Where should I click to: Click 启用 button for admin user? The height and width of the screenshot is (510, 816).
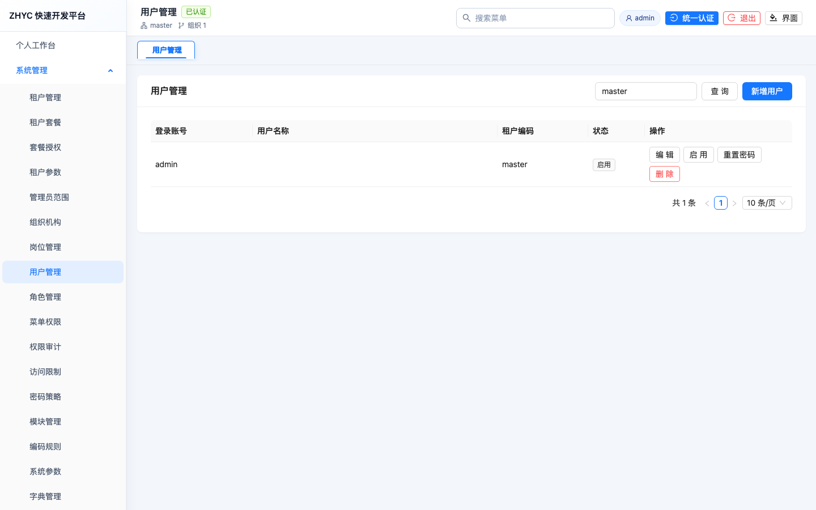[699, 155]
